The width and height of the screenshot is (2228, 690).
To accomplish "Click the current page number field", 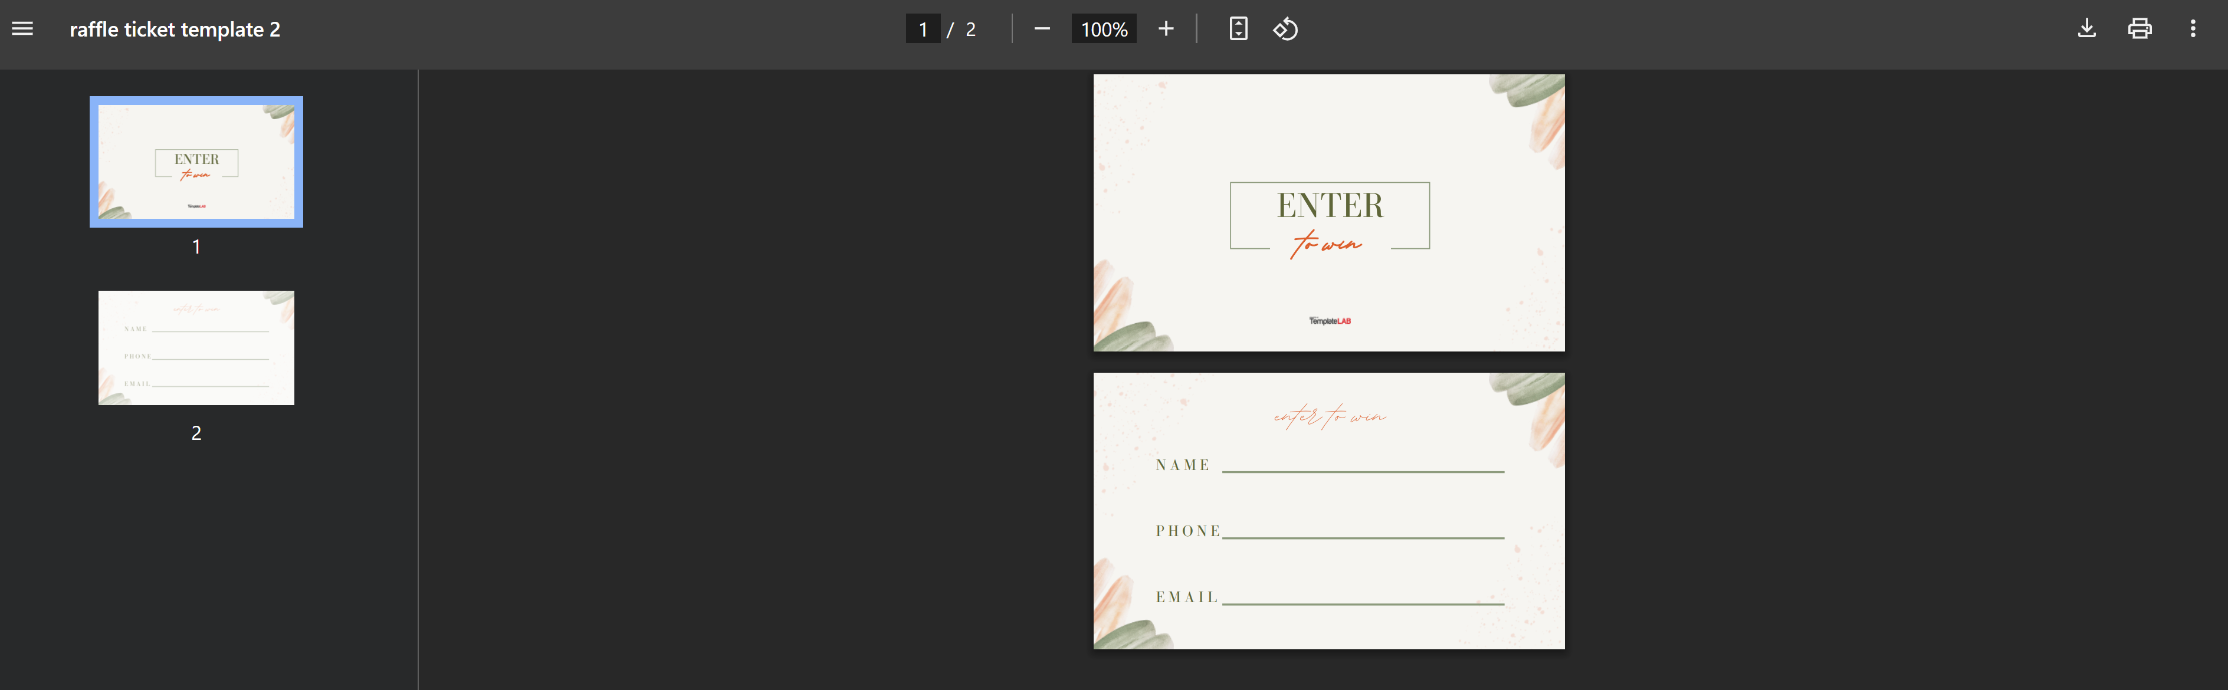I will pos(922,29).
